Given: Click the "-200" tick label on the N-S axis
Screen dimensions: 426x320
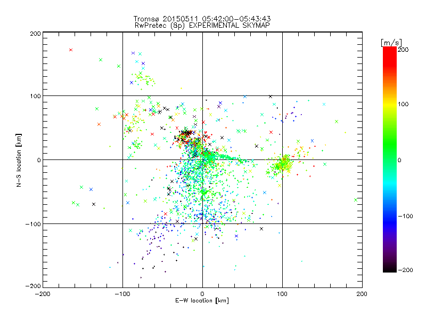Looking at the screenshot, I should coord(33,286).
